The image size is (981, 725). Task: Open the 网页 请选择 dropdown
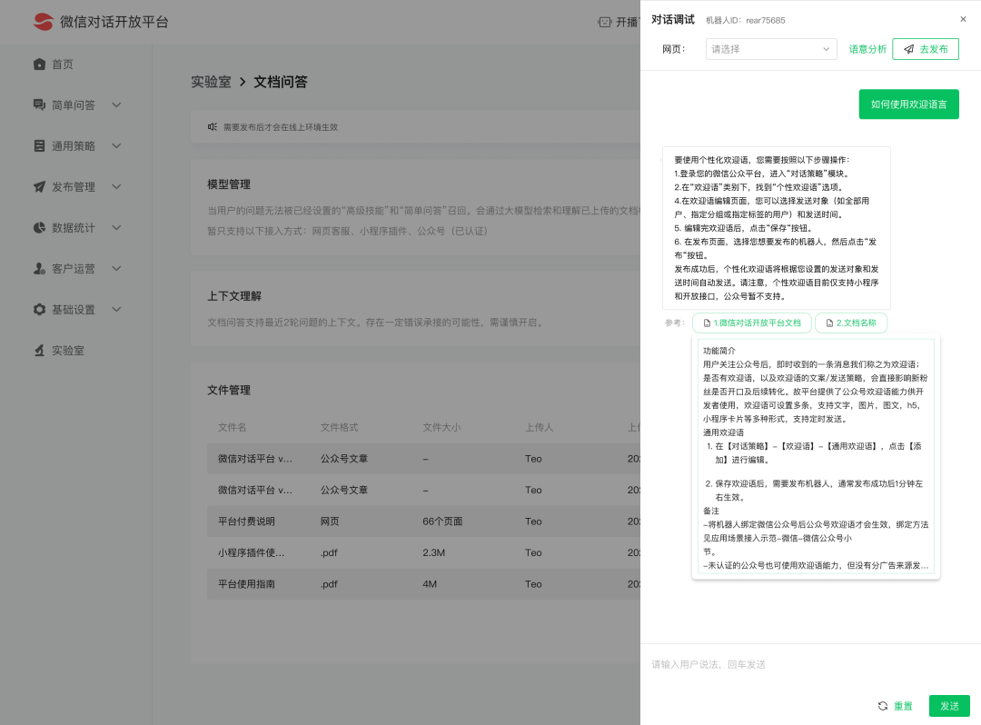771,49
